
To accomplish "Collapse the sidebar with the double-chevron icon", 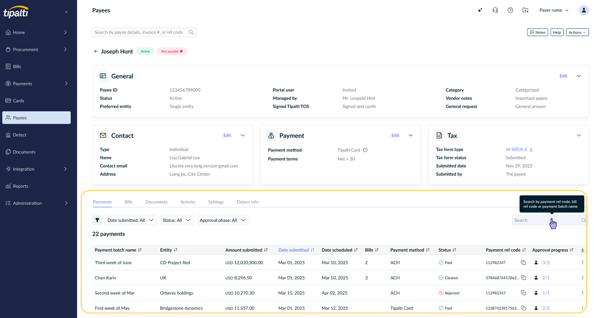I will click(x=66, y=12).
